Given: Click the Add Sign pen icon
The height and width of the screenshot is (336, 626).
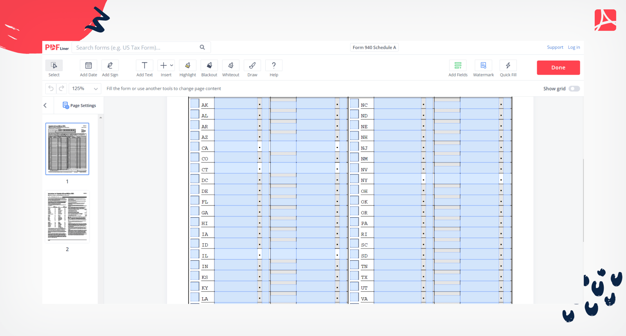Looking at the screenshot, I should [110, 66].
